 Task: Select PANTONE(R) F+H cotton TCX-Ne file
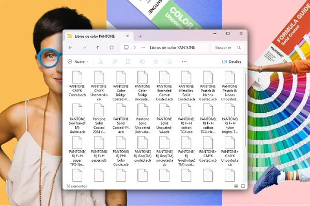(208, 118)
